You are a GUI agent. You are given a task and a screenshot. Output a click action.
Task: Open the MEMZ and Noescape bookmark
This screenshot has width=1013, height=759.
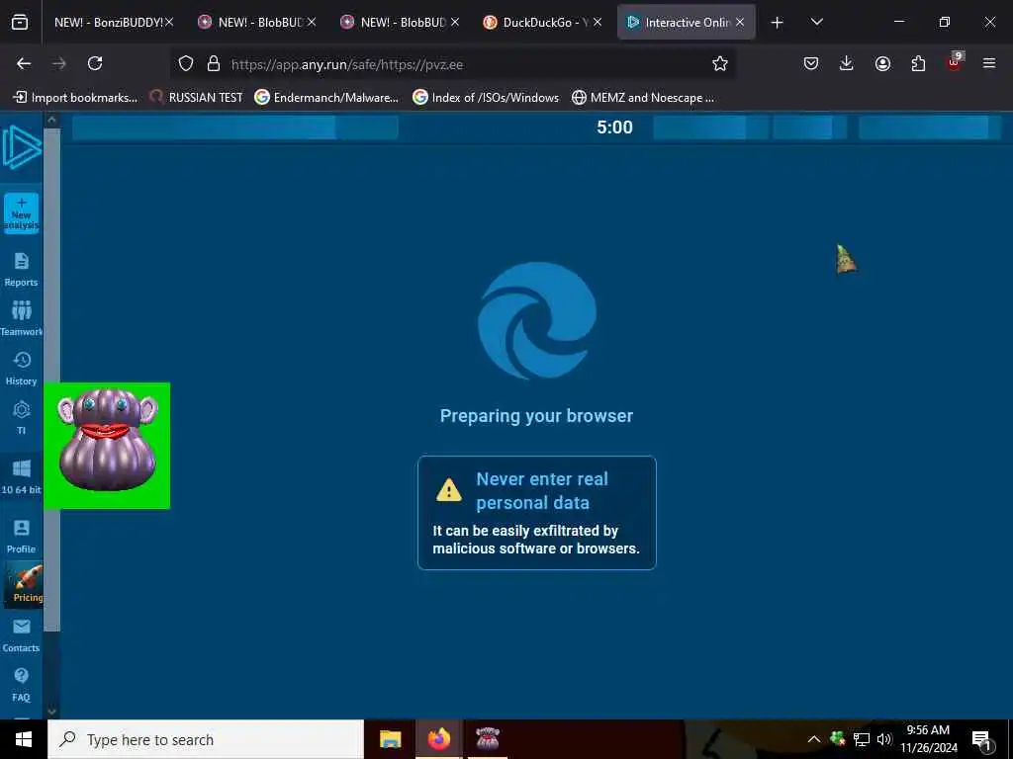pyautogui.click(x=643, y=98)
